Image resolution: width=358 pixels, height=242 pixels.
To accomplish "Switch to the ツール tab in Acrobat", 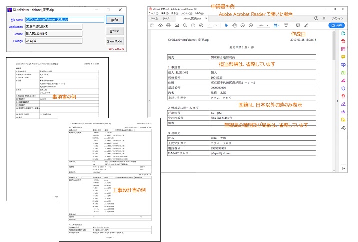I will pos(166,18).
